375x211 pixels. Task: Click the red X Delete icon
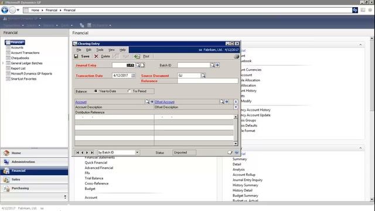click(x=96, y=56)
